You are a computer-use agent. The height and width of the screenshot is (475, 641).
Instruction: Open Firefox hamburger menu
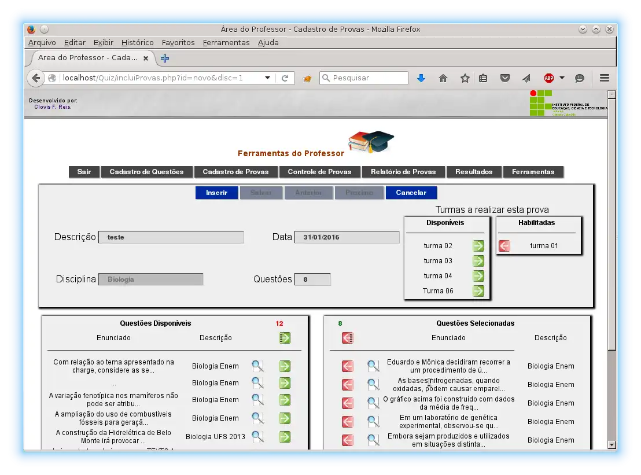605,78
